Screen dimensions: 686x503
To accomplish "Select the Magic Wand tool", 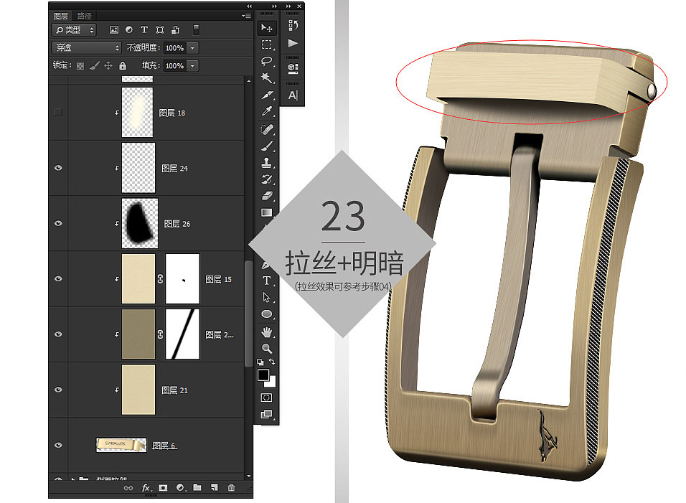I will pyautogui.click(x=266, y=78).
